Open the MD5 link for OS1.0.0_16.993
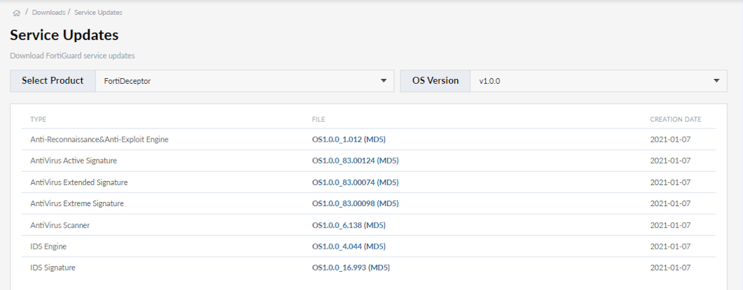The height and width of the screenshot is (290, 743). (379, 268)
